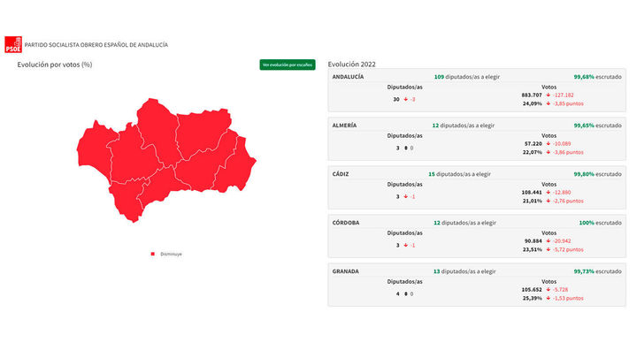This screenshot has height=358, width=637.
Task: Click the down arrow beside -5.728
Action: [x=548, y=290]
